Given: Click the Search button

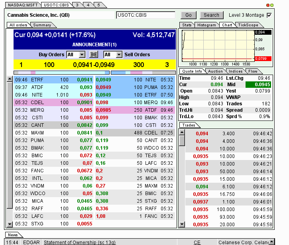Looking at the screenshot, I should [211, 15].
